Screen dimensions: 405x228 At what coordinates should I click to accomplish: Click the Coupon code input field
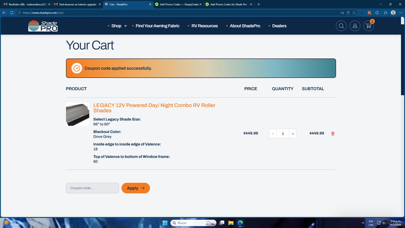[92, 188]
